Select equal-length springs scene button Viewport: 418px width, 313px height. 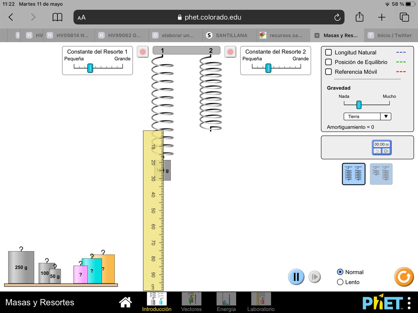[x=354, y=174]
